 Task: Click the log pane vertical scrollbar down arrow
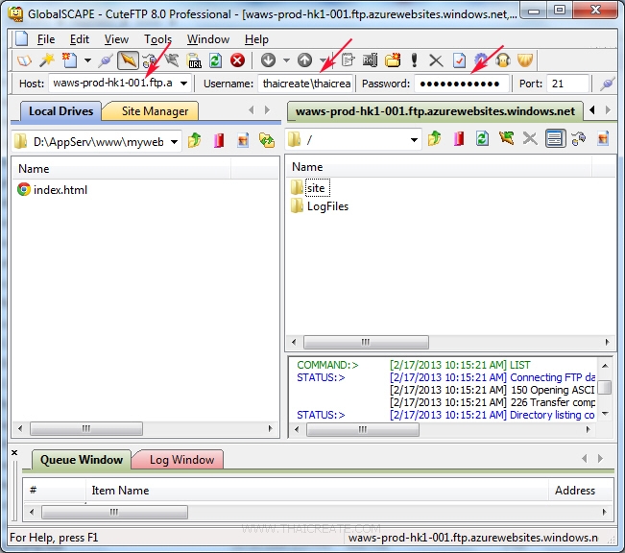point(605,414)
